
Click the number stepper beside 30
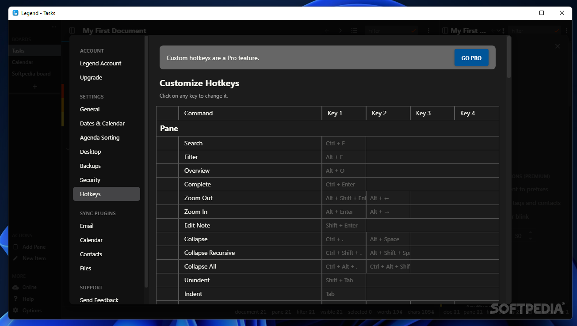tap(531, 235)
